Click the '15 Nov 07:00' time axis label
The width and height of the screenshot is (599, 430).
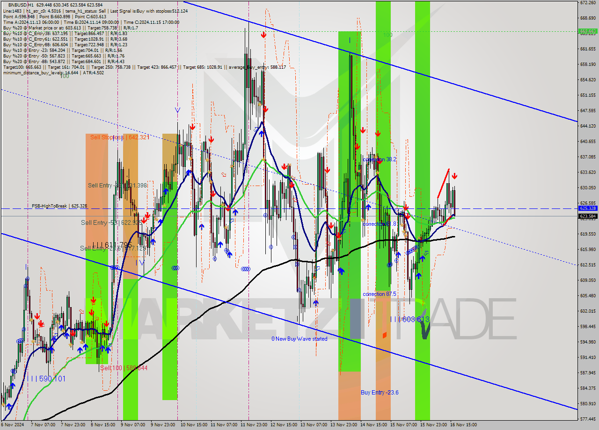coord(403,425)
